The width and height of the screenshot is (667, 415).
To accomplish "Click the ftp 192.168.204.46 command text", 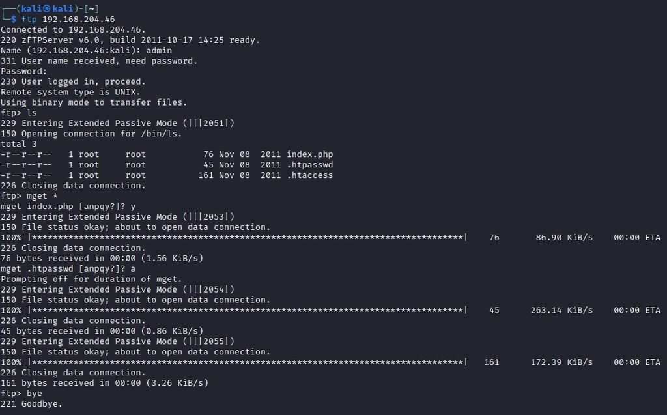I will 68,19.
